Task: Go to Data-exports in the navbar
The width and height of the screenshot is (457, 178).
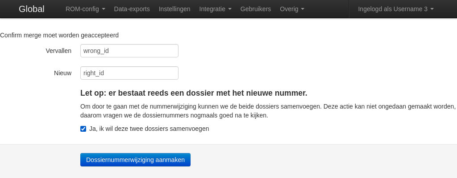Action: [132, 9]
